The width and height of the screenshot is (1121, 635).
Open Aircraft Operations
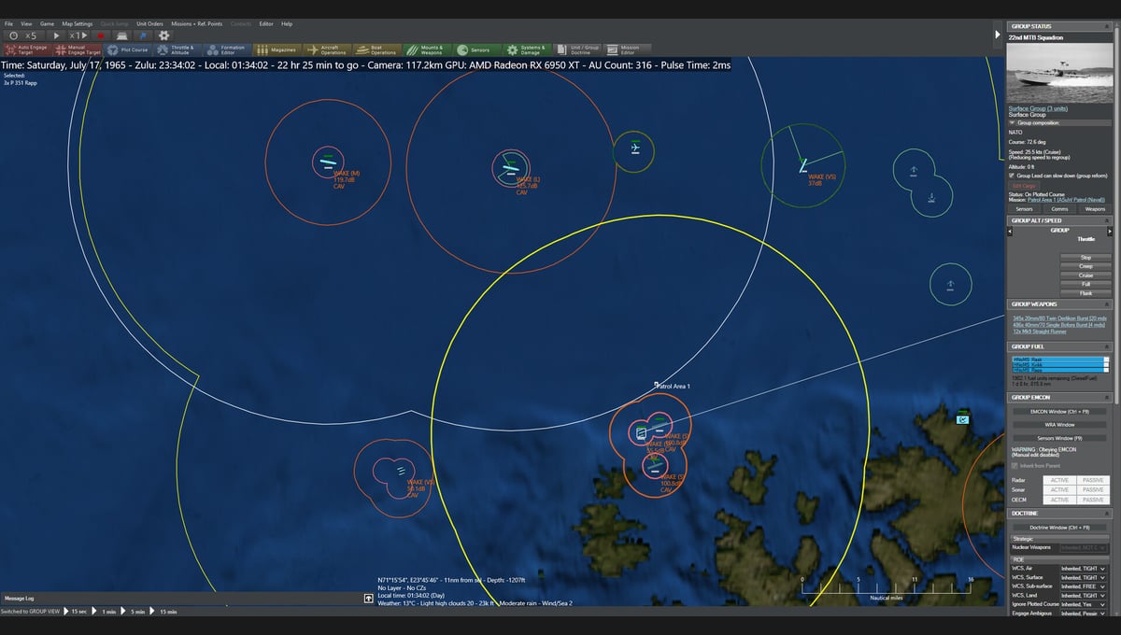pyautogui.click(x=326, y=49)
